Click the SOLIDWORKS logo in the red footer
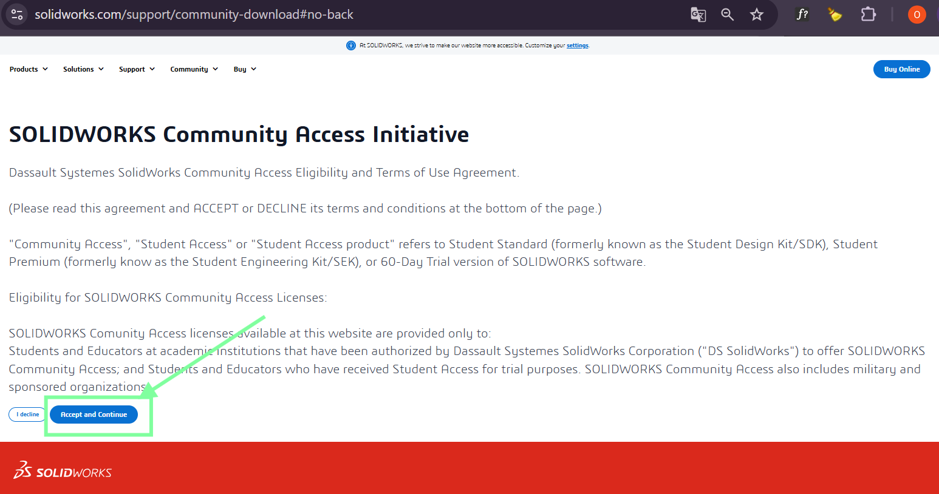Image resolution: width=939 pixels, height=494 pixels. [x=63, y=470]
